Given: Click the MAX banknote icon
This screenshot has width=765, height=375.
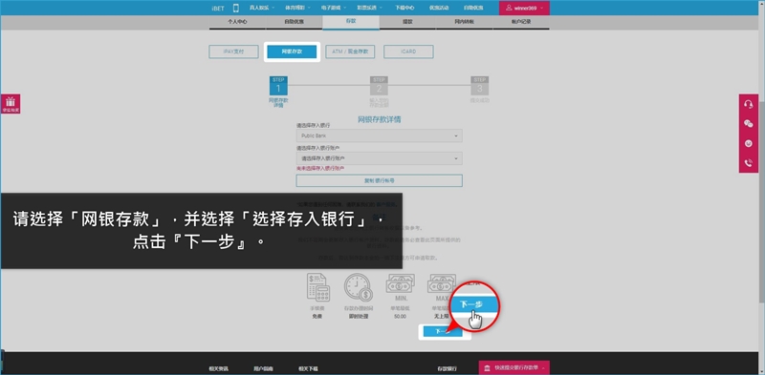Looking at the screenshot, I should [x=441, y=284].
